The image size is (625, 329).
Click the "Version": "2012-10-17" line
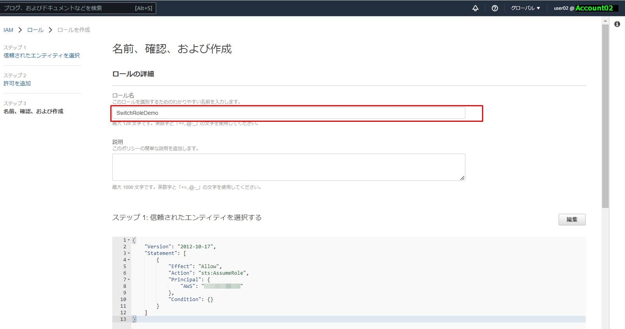180,247
